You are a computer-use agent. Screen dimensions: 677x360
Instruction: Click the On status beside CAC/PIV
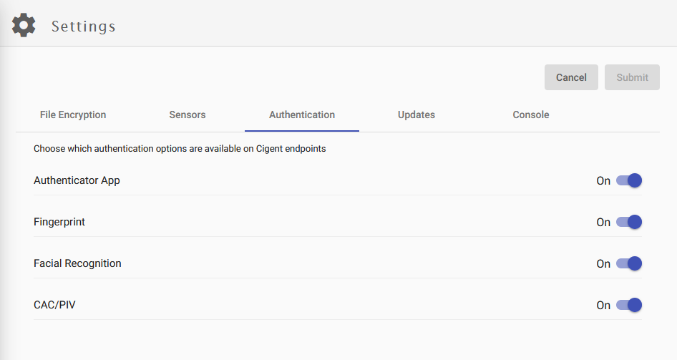(x=603, y=306)
